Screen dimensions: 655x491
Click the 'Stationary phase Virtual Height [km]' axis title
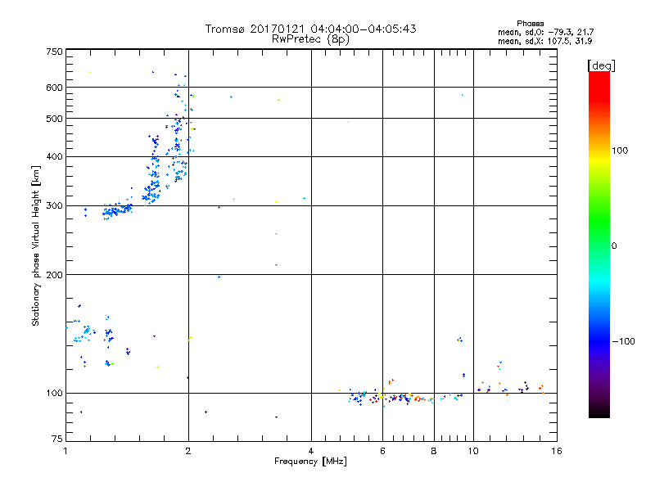click(36, 245)
